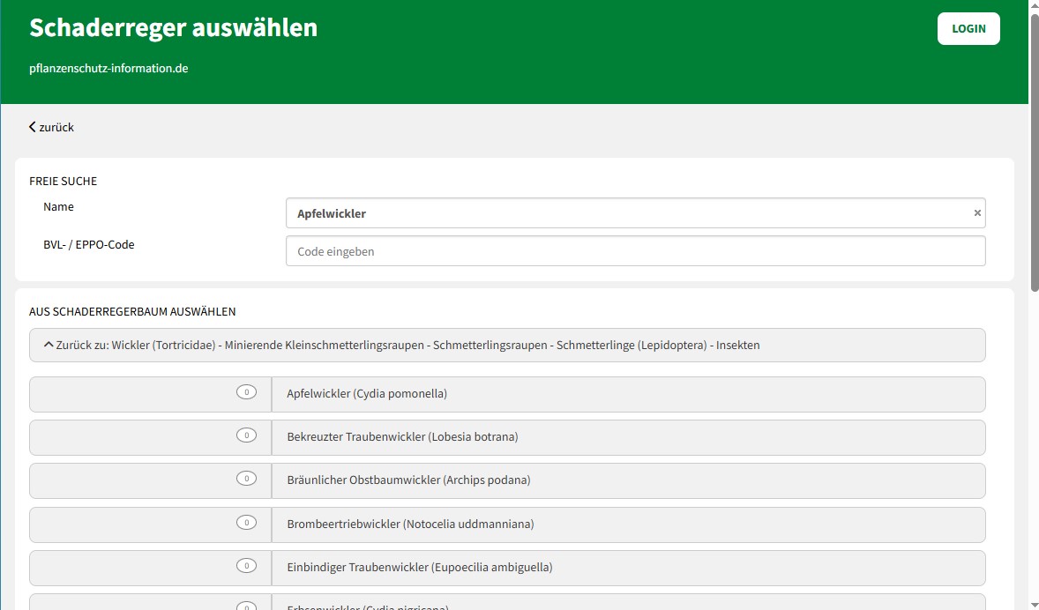Open Brombeertriebwickler (Notocelia uddmanniana)
This screenshot has width=1039, height=610.
coord(410,524)
